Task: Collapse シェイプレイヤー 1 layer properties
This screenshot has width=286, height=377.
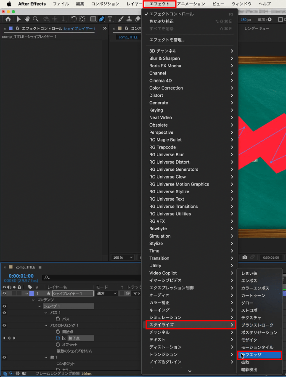Action: [26, 294]
